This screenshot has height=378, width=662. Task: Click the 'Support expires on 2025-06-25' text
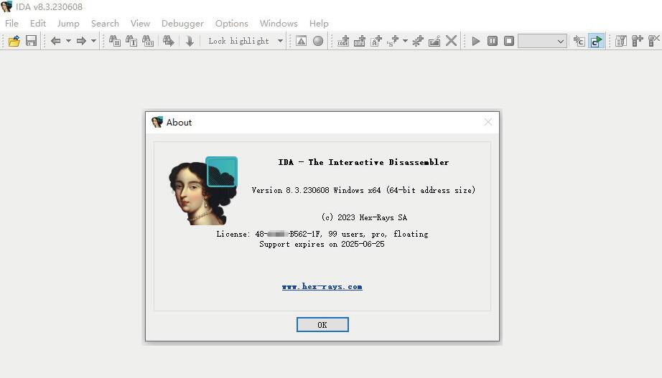click(x=322, y=245)
